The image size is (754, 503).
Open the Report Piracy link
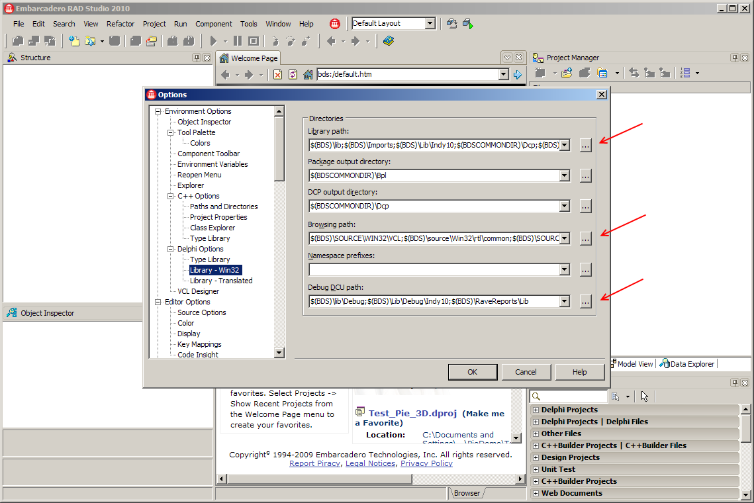pos(314,463)
